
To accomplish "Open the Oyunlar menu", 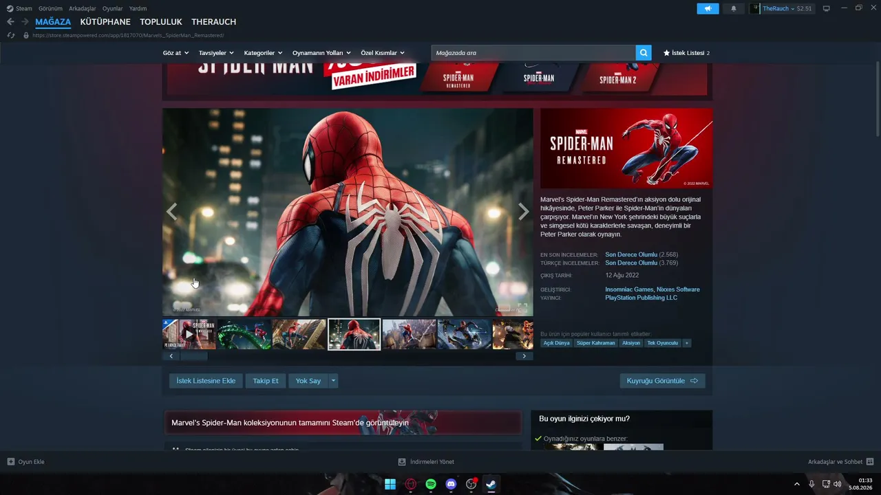I will (113, 8).
